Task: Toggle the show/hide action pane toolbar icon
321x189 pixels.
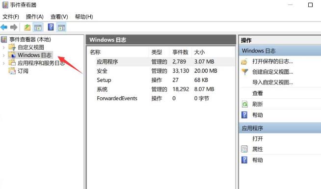Action: 61,27
